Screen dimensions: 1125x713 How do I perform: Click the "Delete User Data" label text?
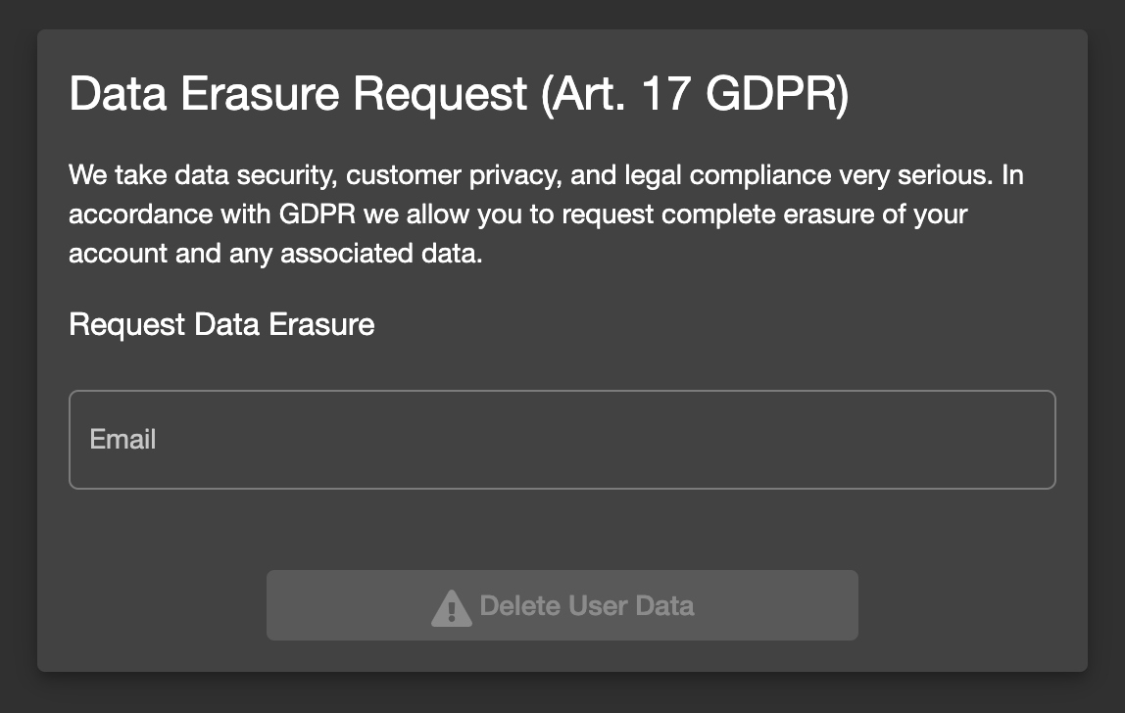pos(587,606)
